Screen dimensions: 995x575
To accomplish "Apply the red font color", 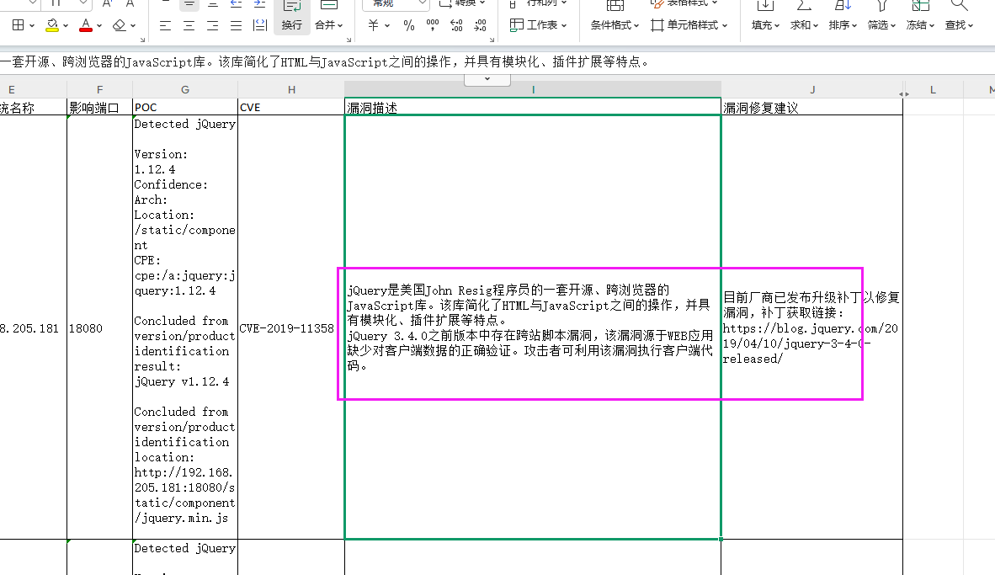I will click(x=86, y=24).
